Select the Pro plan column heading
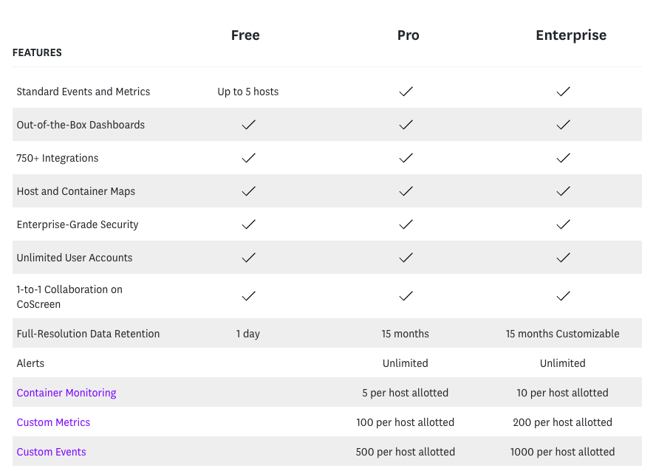 [x=408, y=35]
